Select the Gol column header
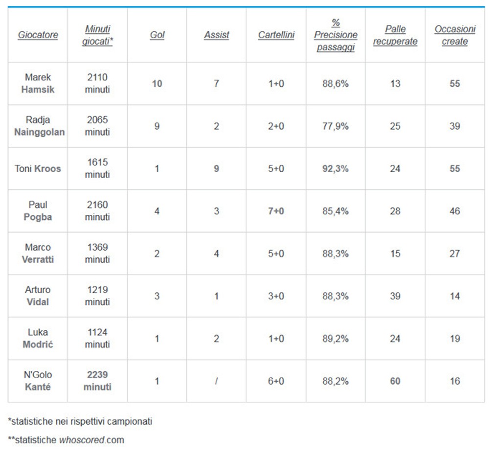 pyautogui.click(x=157, y=35)
